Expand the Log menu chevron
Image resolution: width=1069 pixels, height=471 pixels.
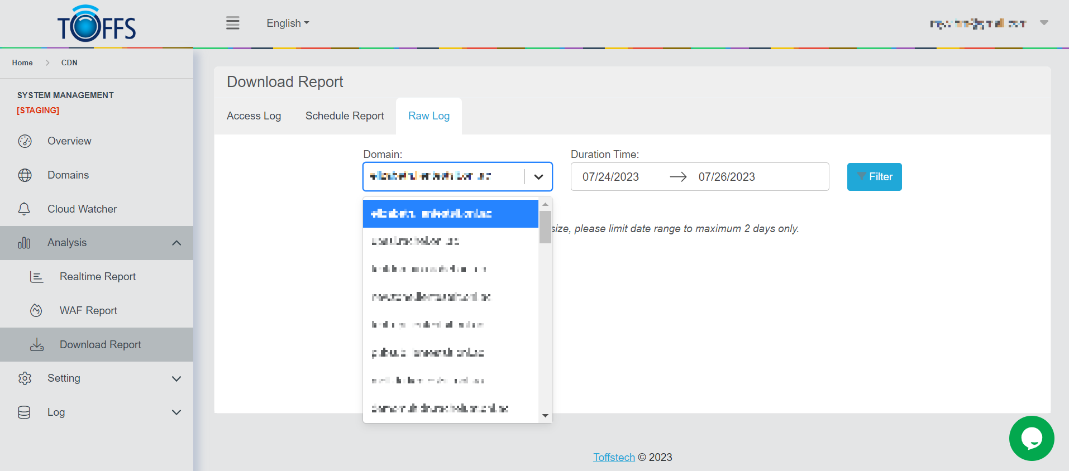coord(176,412)
